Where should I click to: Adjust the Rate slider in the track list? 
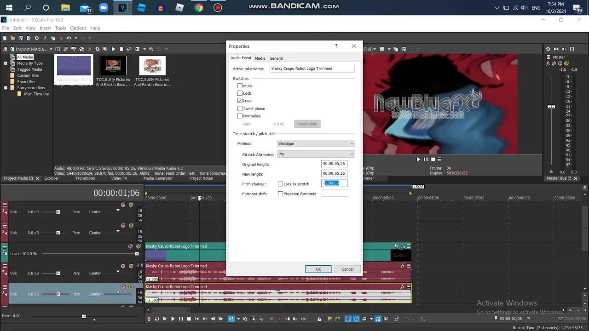(84, 316)
